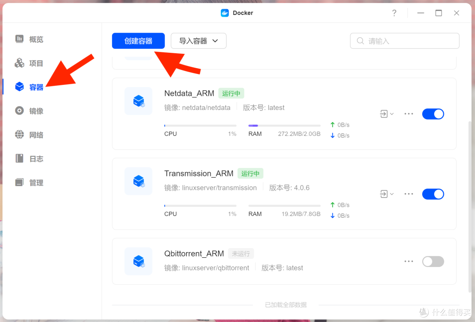Open more options for Qbittorrent_ARM container

pyautogui.click(x=408, y=261)
